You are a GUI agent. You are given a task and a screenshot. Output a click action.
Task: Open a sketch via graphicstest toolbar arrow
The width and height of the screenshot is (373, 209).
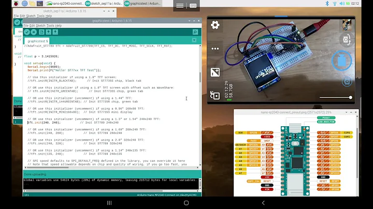(x=49, y=32)
